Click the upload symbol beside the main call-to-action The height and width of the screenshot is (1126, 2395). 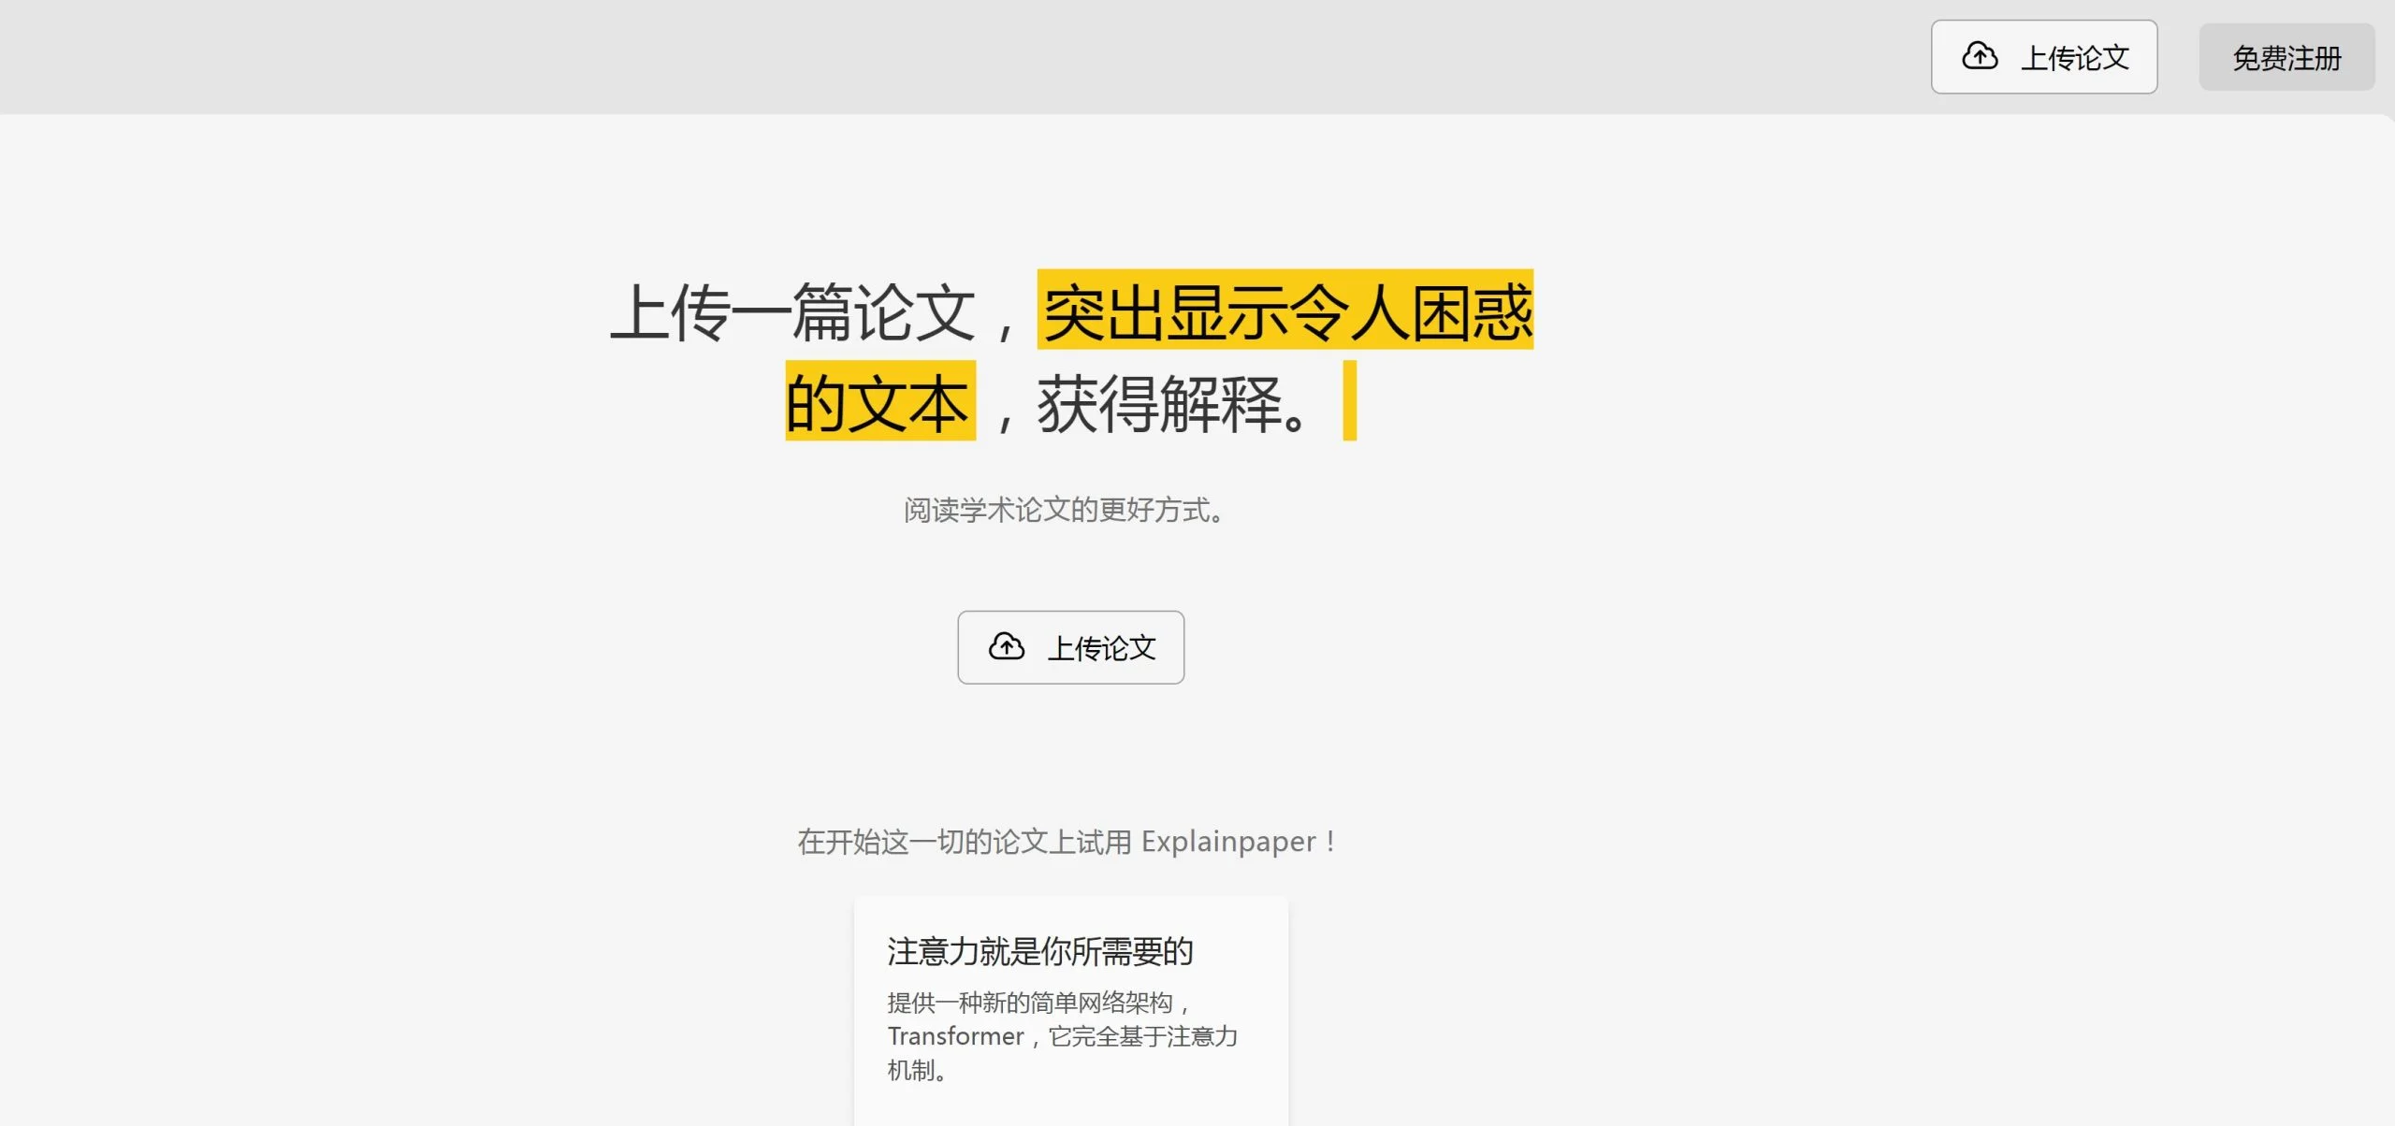1006,644
